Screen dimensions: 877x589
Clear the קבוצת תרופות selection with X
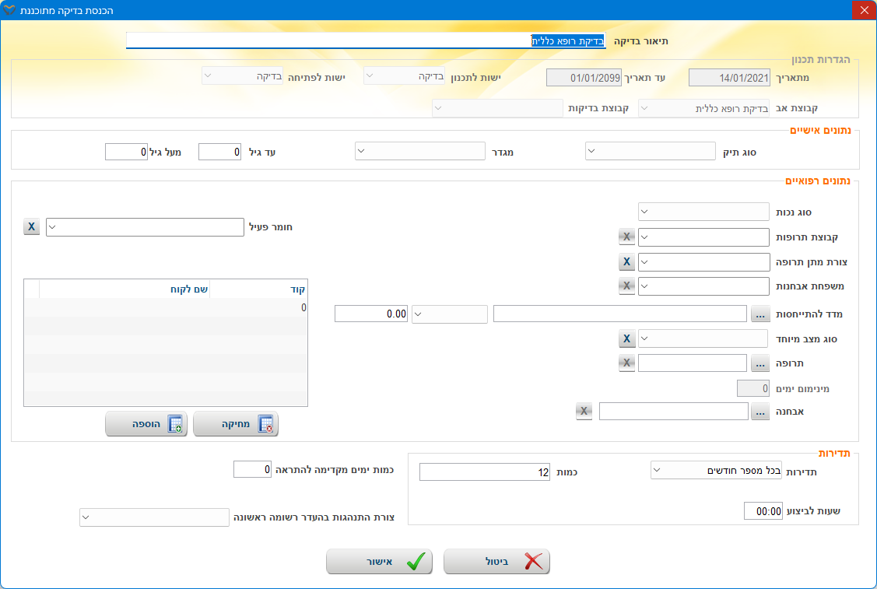coord(626,237)
